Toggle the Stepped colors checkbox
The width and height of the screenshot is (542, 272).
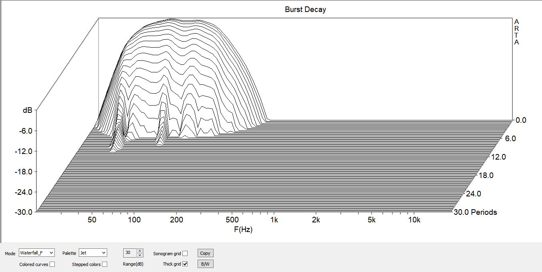[x=104, y=264]
